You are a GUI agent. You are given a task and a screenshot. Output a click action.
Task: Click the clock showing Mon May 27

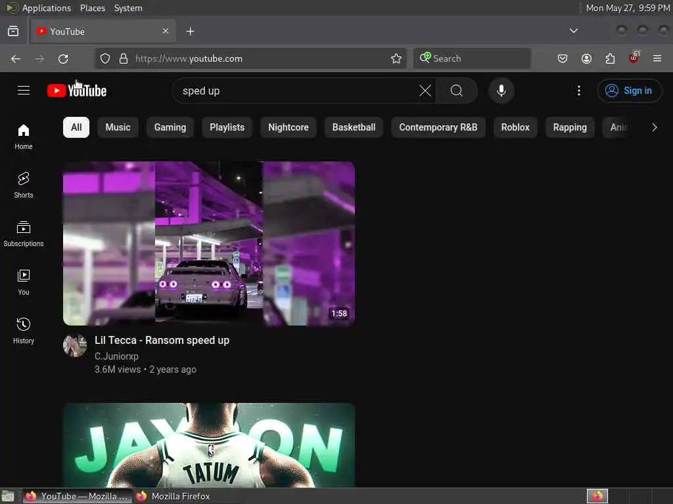[x=628, y=8]
